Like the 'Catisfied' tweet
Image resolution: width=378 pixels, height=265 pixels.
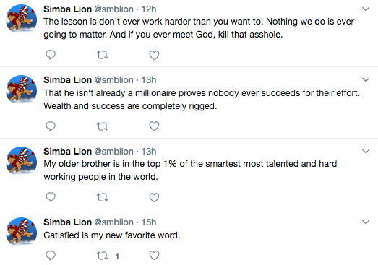point(154,256)
